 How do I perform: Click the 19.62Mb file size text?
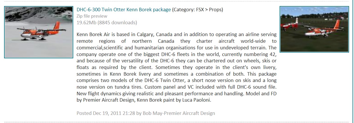(87, 23)
